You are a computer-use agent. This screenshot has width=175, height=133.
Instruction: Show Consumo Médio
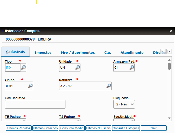[x=72, y=128]
